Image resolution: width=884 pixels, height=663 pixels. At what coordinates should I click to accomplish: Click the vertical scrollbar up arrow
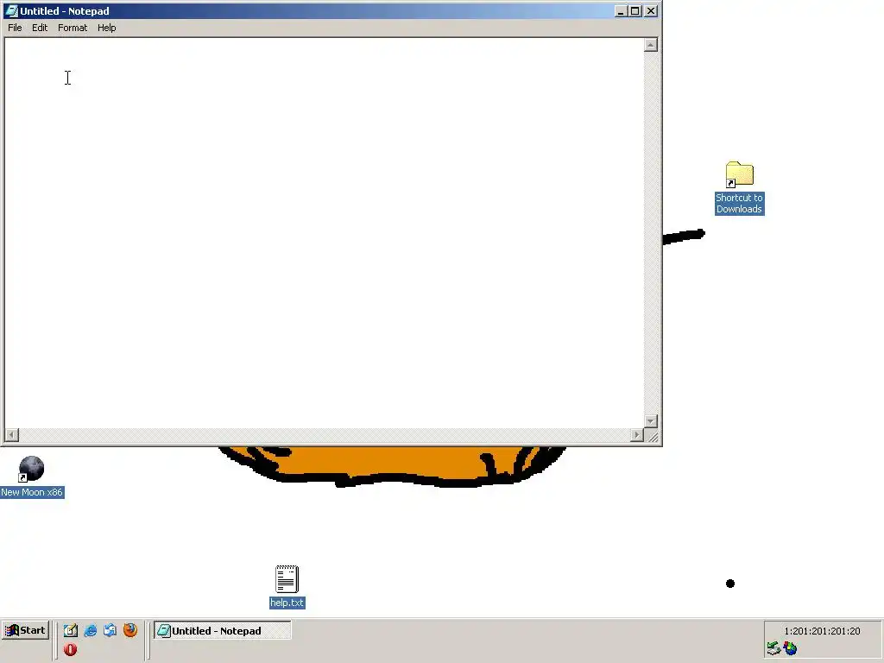click(x=651, y=45)
